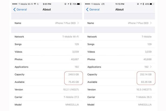Tap Photos 40,688 row

click(120, 59)
